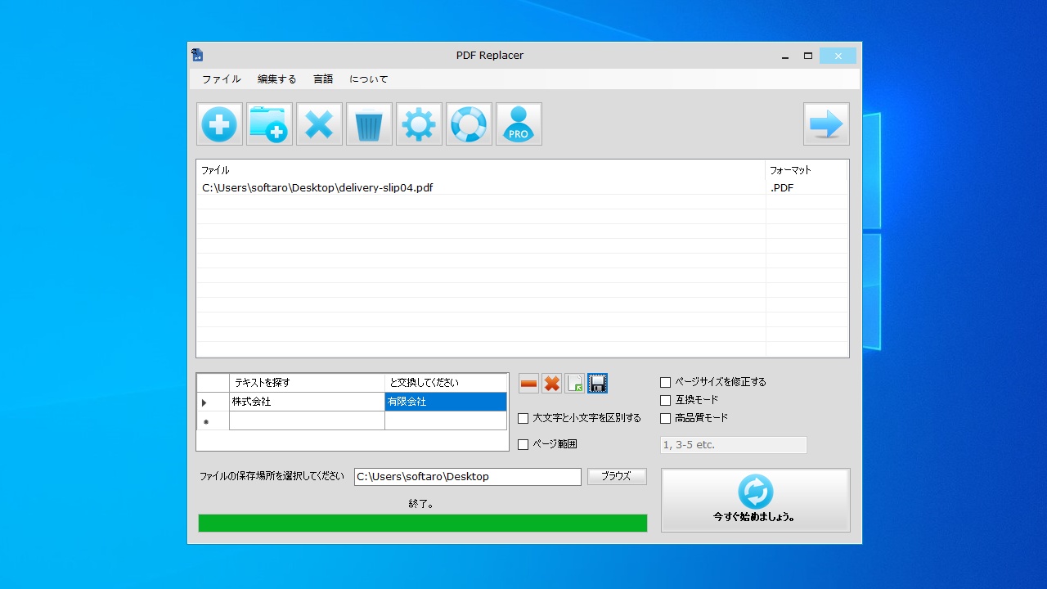The image size is (1047, 589).
Task: Click the green progress bar
Action: click(x=423, y=523)
